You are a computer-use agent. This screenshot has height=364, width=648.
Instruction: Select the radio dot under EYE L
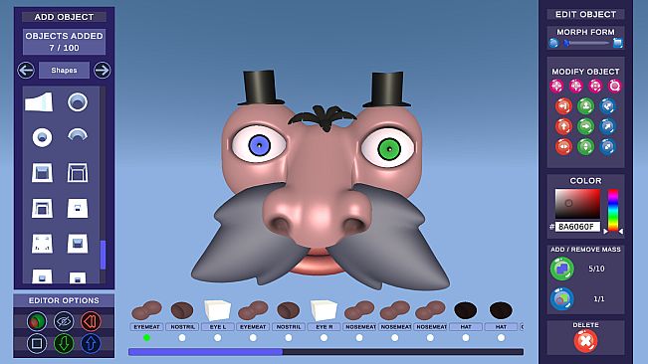tap(218, 337)
